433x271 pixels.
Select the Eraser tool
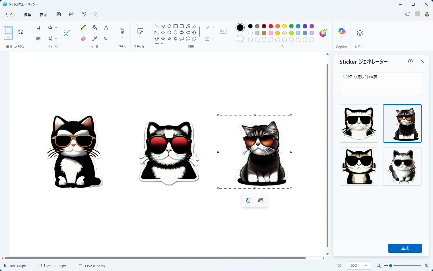tap(83, 39)
